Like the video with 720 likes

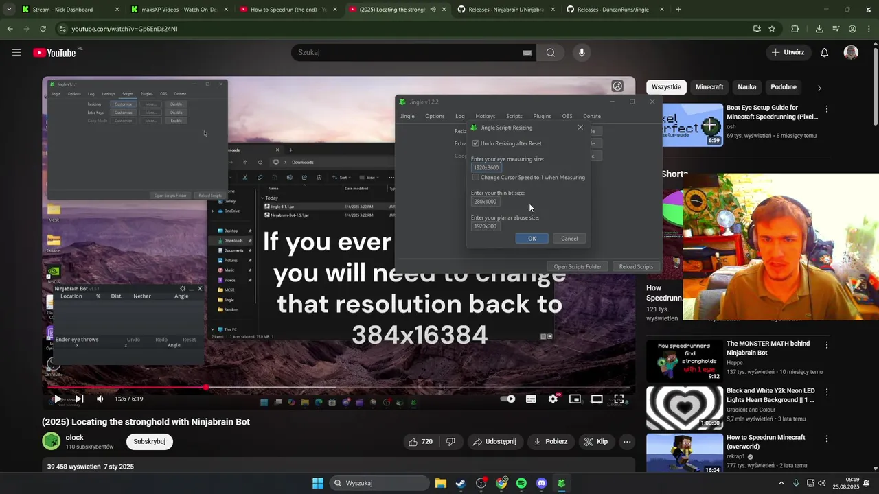pyautogui.click(x=420, y=442)
